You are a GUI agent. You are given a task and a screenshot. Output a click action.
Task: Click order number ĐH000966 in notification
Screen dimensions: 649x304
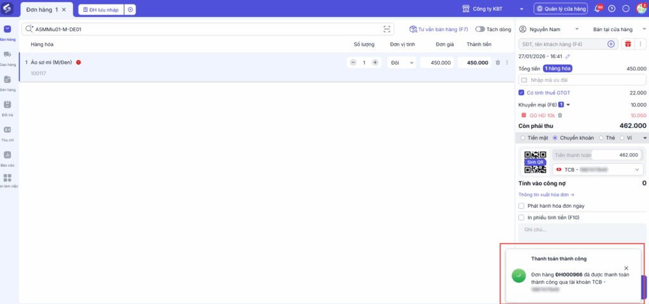tap(569, 275)
